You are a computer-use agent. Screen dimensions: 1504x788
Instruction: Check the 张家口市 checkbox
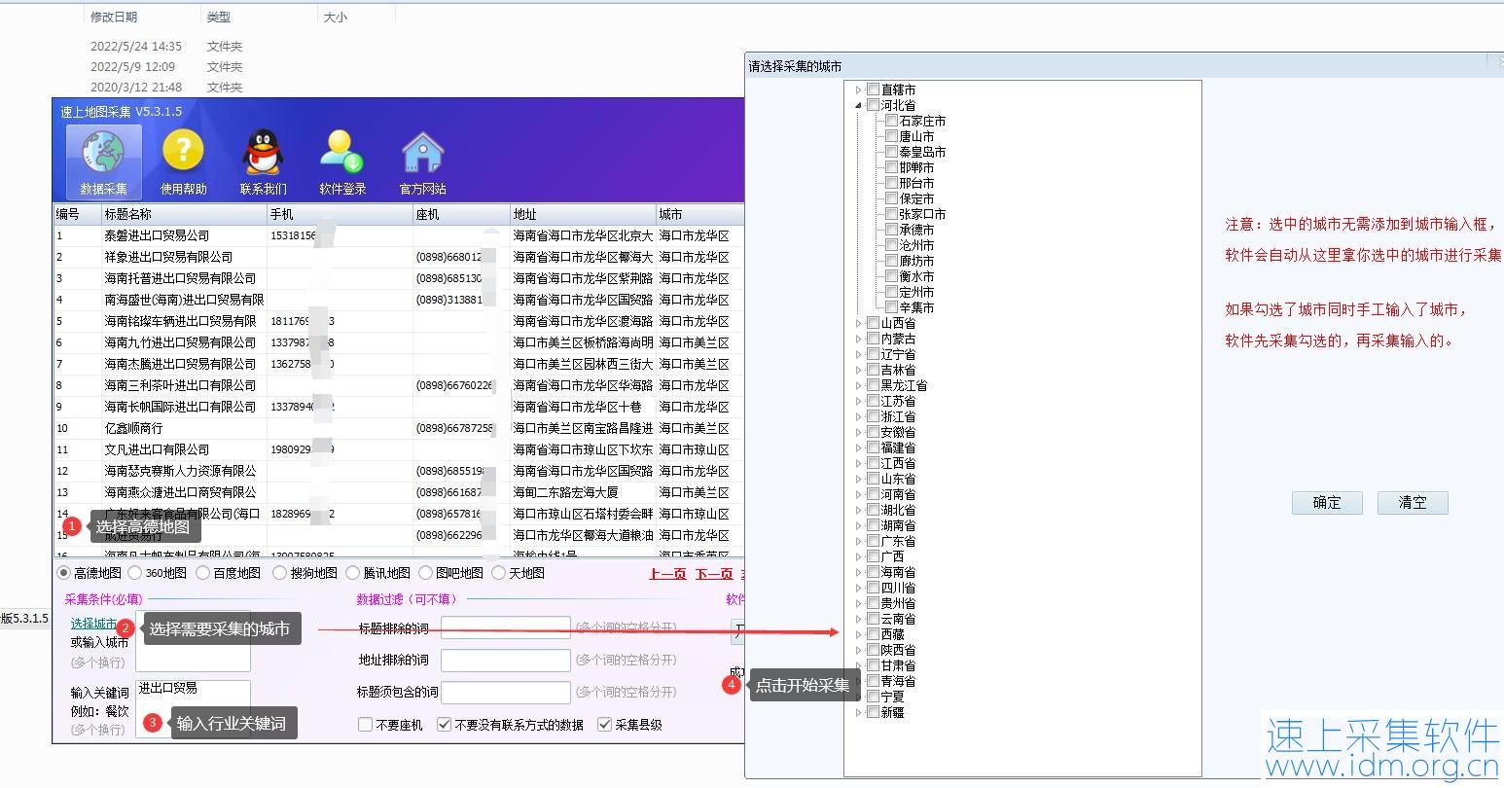[x=891, y=214]
